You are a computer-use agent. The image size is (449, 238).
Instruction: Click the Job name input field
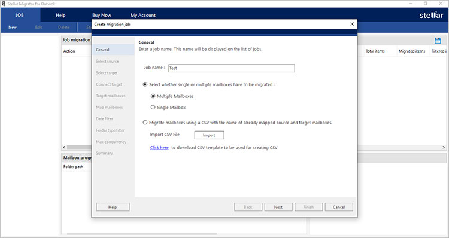coord(231,68)
